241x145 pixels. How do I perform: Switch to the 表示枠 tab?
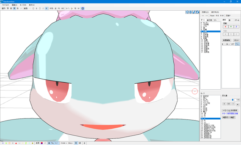[x=209, y=20]
